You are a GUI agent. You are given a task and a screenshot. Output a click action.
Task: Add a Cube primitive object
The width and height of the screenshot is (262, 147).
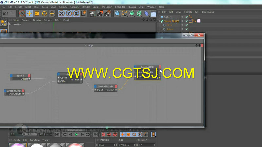(117, 13)
